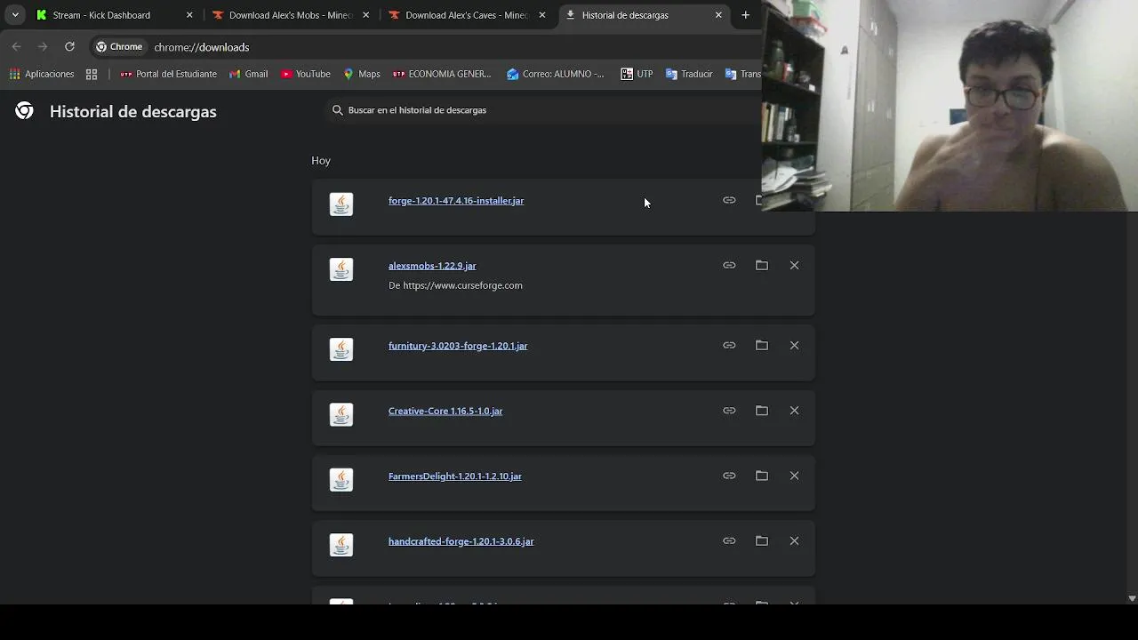The width and height of the screenshot is (1138, 640).
Task: Switch to Download Alex's Mobs tab
Action: click(290, 15)
